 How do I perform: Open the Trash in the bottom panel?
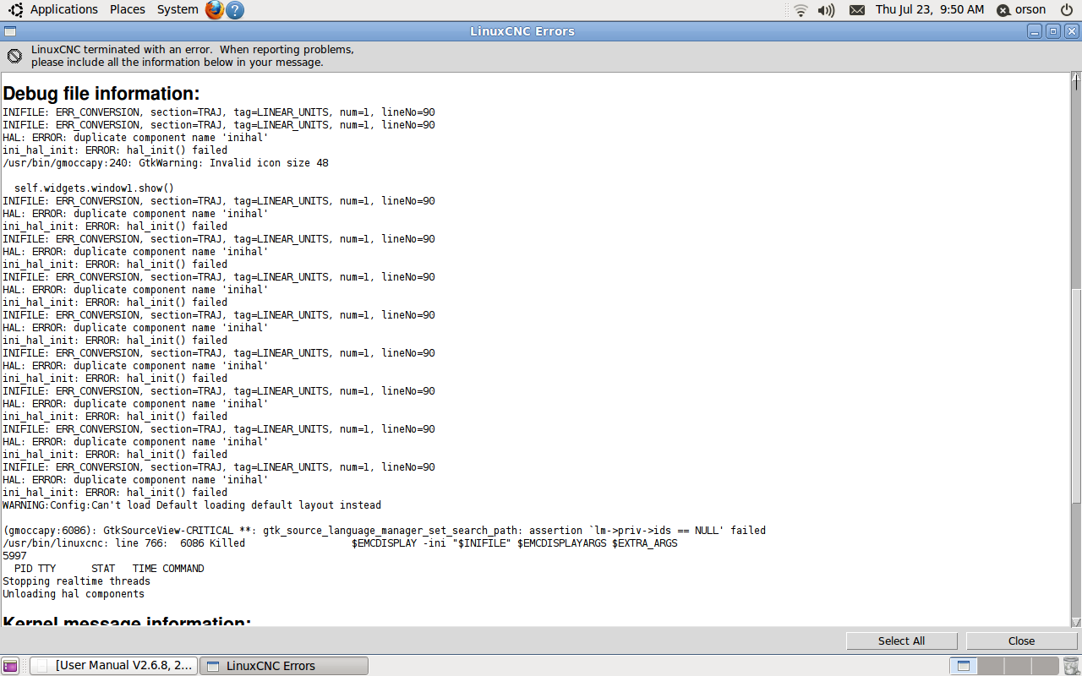click(1071, 666)
